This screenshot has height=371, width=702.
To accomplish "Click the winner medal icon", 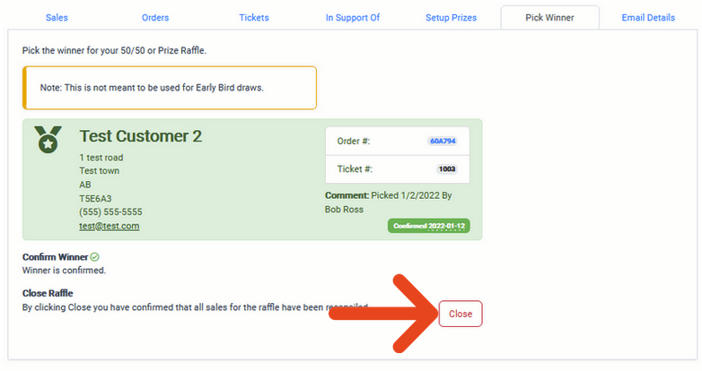I will coord(48,140).
